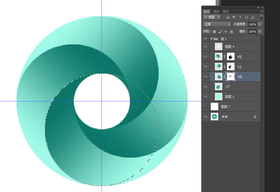Toggle the layer filtering on/off switch
Viewport: 280px width, 192px height.
261,17
